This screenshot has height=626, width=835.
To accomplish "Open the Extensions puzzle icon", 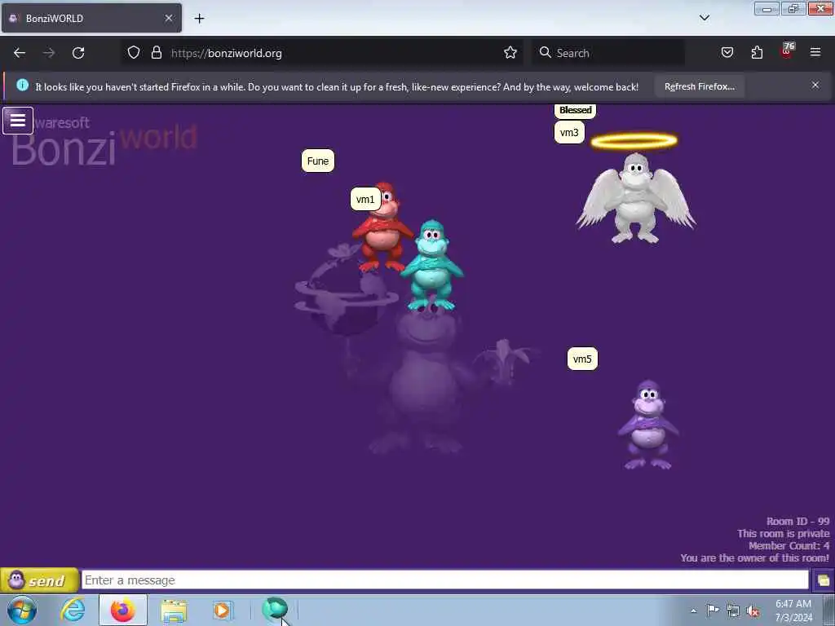I will (757, 52).
